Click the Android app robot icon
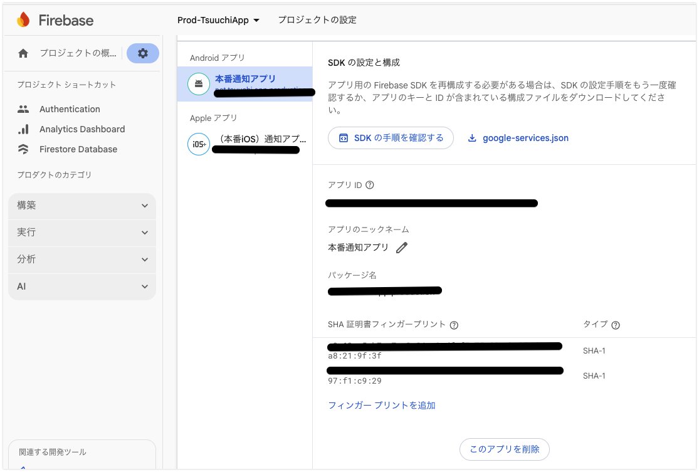This screenshot has width=699, height=472. point(199,84)
